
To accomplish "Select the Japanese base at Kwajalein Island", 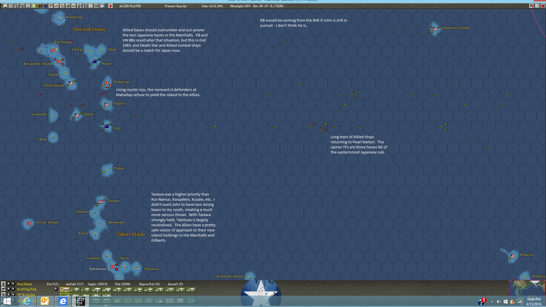I will click(59, 61).
